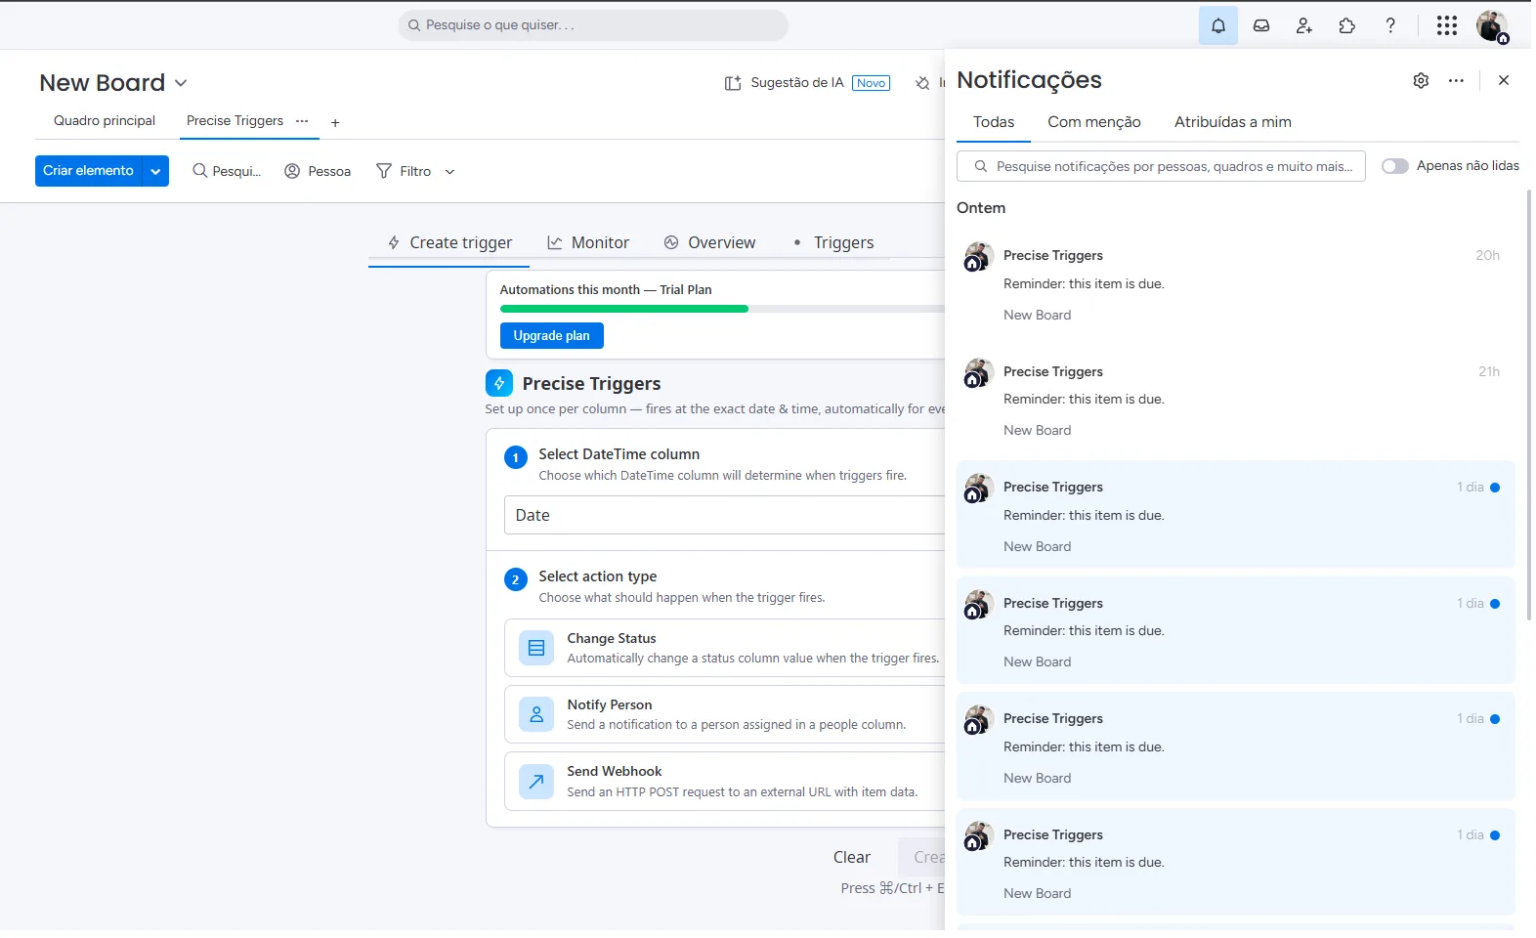Click the Criar elemento button
Image resolution: width=1536 pixels, height=938 pixels.
88,171
